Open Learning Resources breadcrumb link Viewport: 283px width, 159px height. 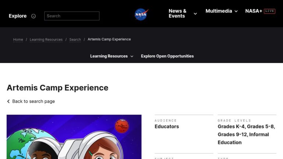(x=46, y=39)
